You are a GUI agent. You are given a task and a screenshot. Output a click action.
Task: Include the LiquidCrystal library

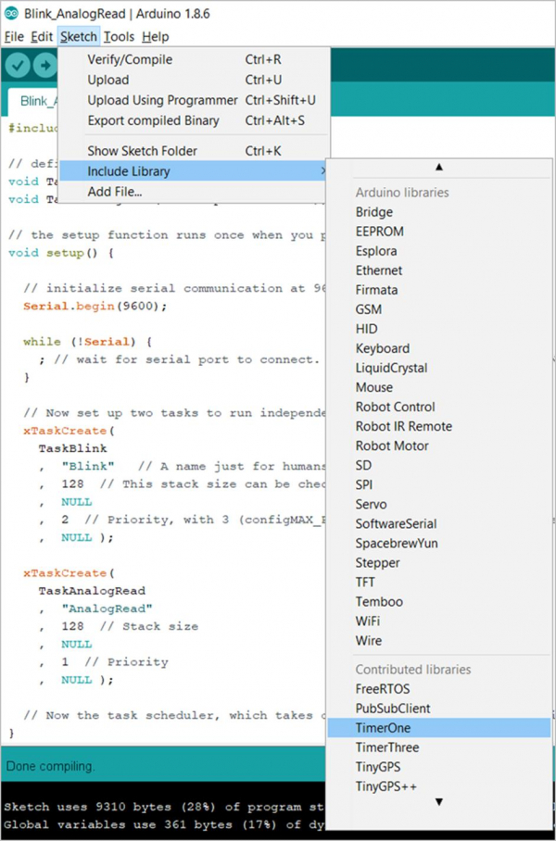439,368
